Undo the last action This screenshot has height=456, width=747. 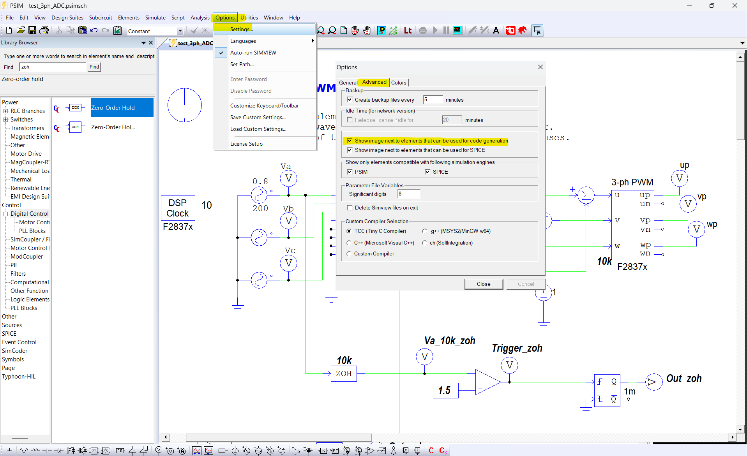[x=94, y=30]
